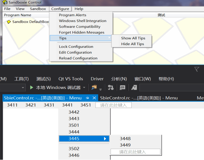204x160 pixels.
Task: Select menu item 3411 in resource editor
Action: pyautogui.click(x=12, y=105)
